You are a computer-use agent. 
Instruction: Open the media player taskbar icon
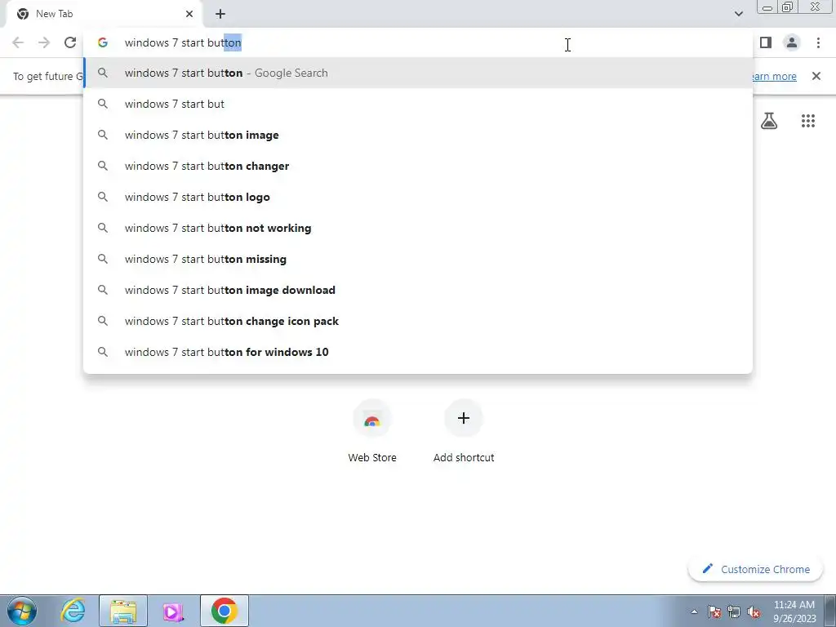[173, 611]
